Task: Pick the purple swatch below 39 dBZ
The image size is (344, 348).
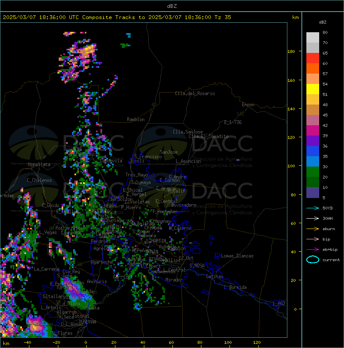Action: [x=313, y=141]
